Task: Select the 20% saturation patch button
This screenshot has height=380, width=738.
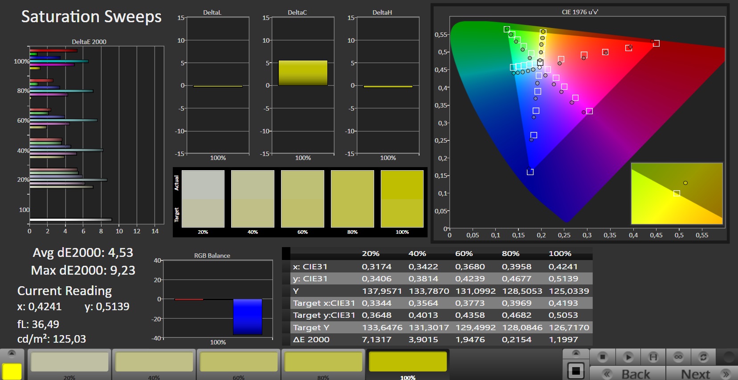Action: coord(69,364)
